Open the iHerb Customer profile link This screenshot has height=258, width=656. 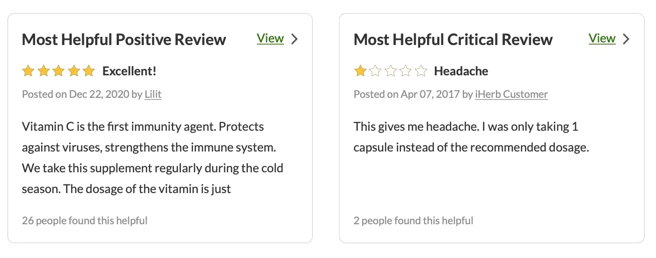point(511,94)
